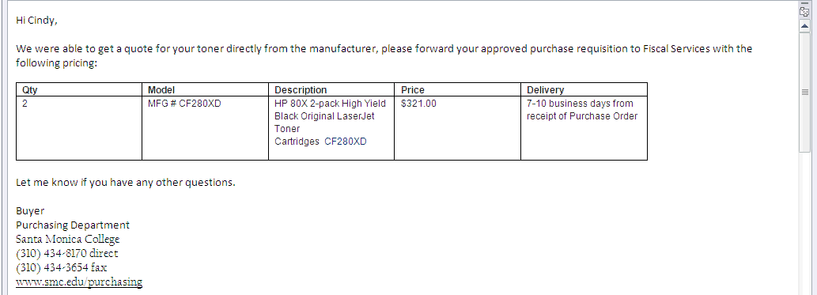Click the 7-10 business days delivery text
Image resolution: width=817 pixels, height=295 pixels.
[582, 110]
